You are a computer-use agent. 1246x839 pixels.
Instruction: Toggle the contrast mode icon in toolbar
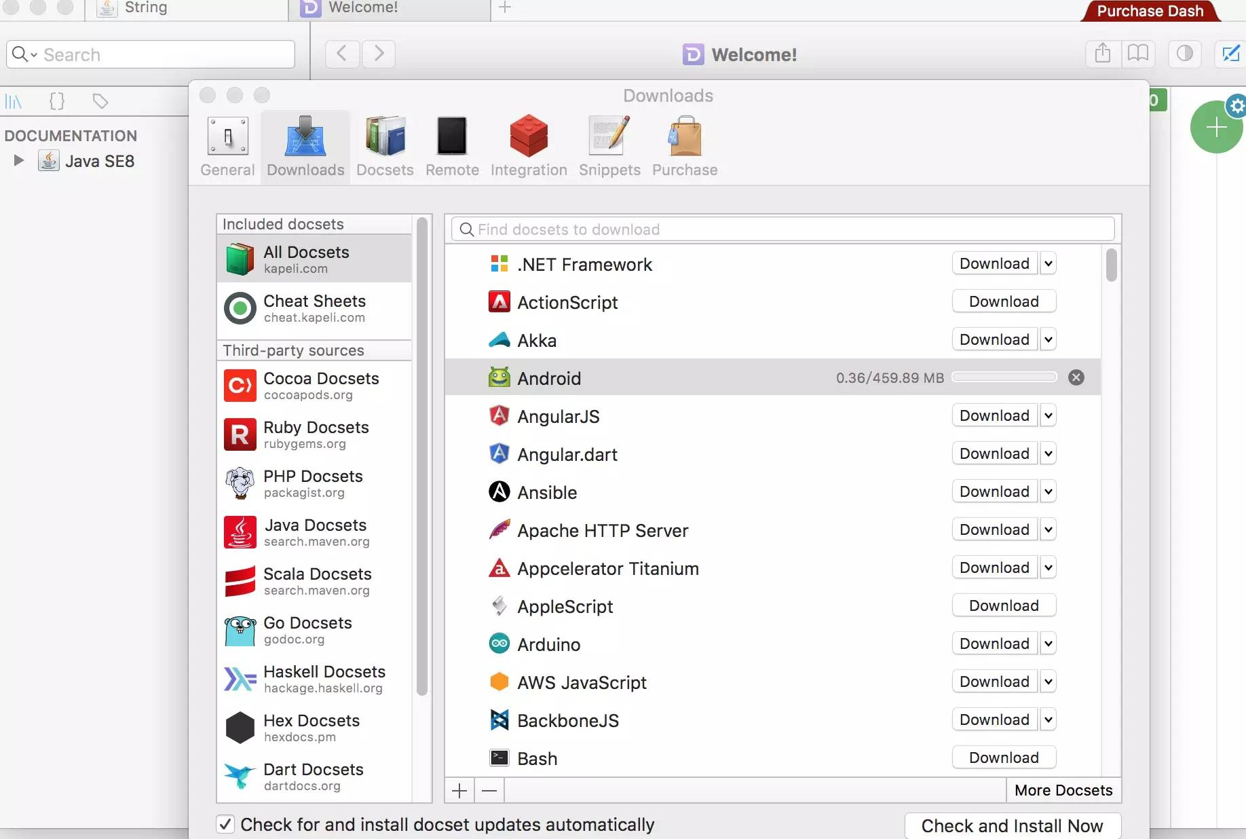coord(1185,53)
